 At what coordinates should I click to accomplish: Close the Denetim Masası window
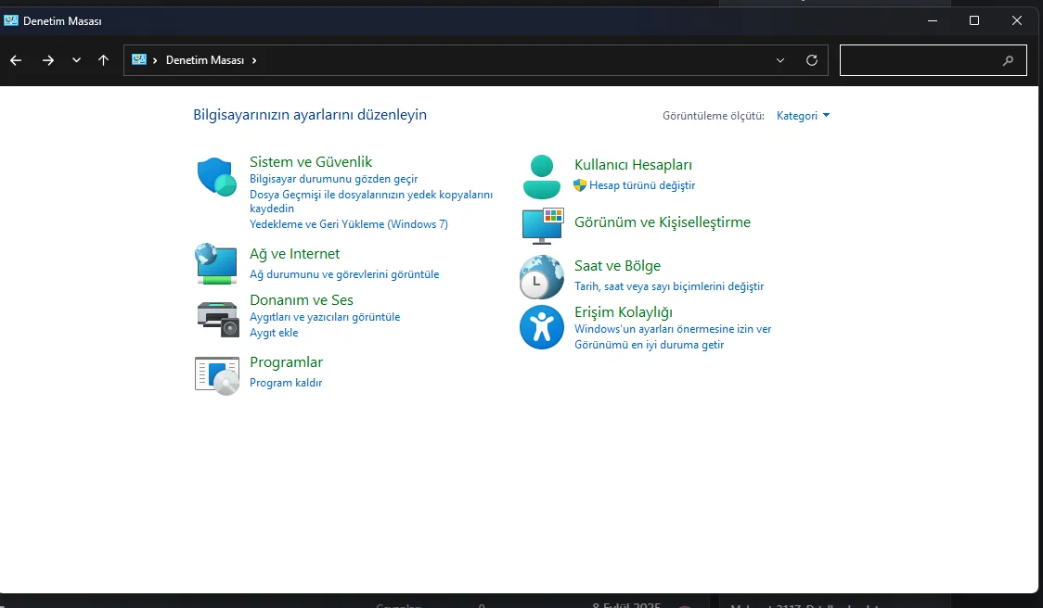click(x=1016, y=20)
